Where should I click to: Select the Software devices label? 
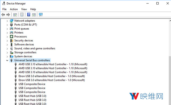pyautogui.click(x=24, y=44)
